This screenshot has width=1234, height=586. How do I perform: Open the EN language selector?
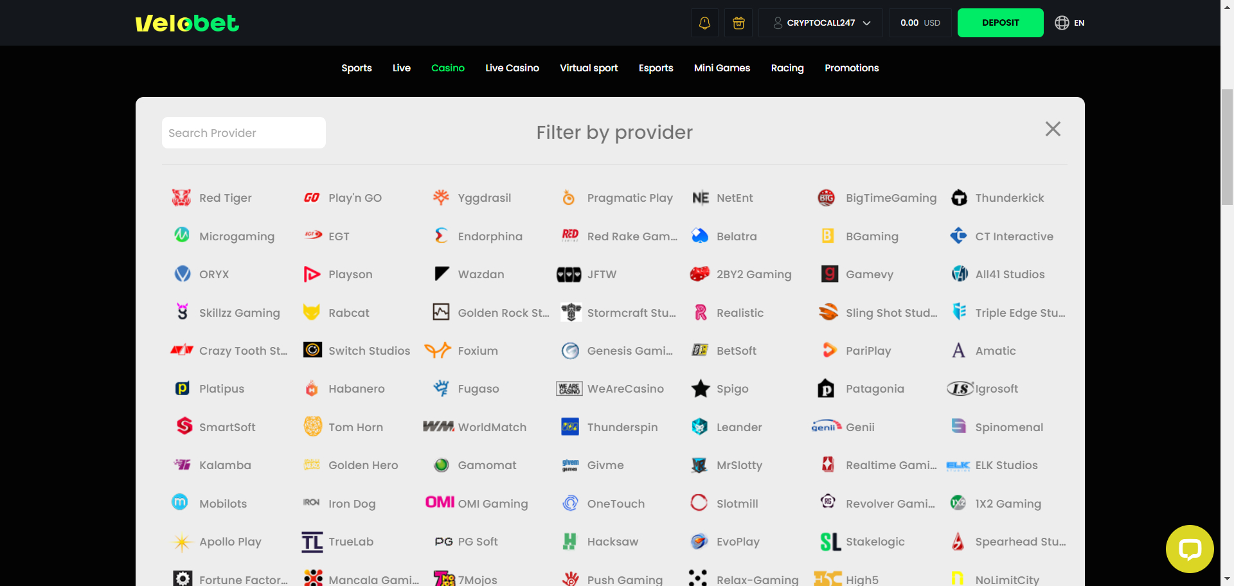[1069, 23]
